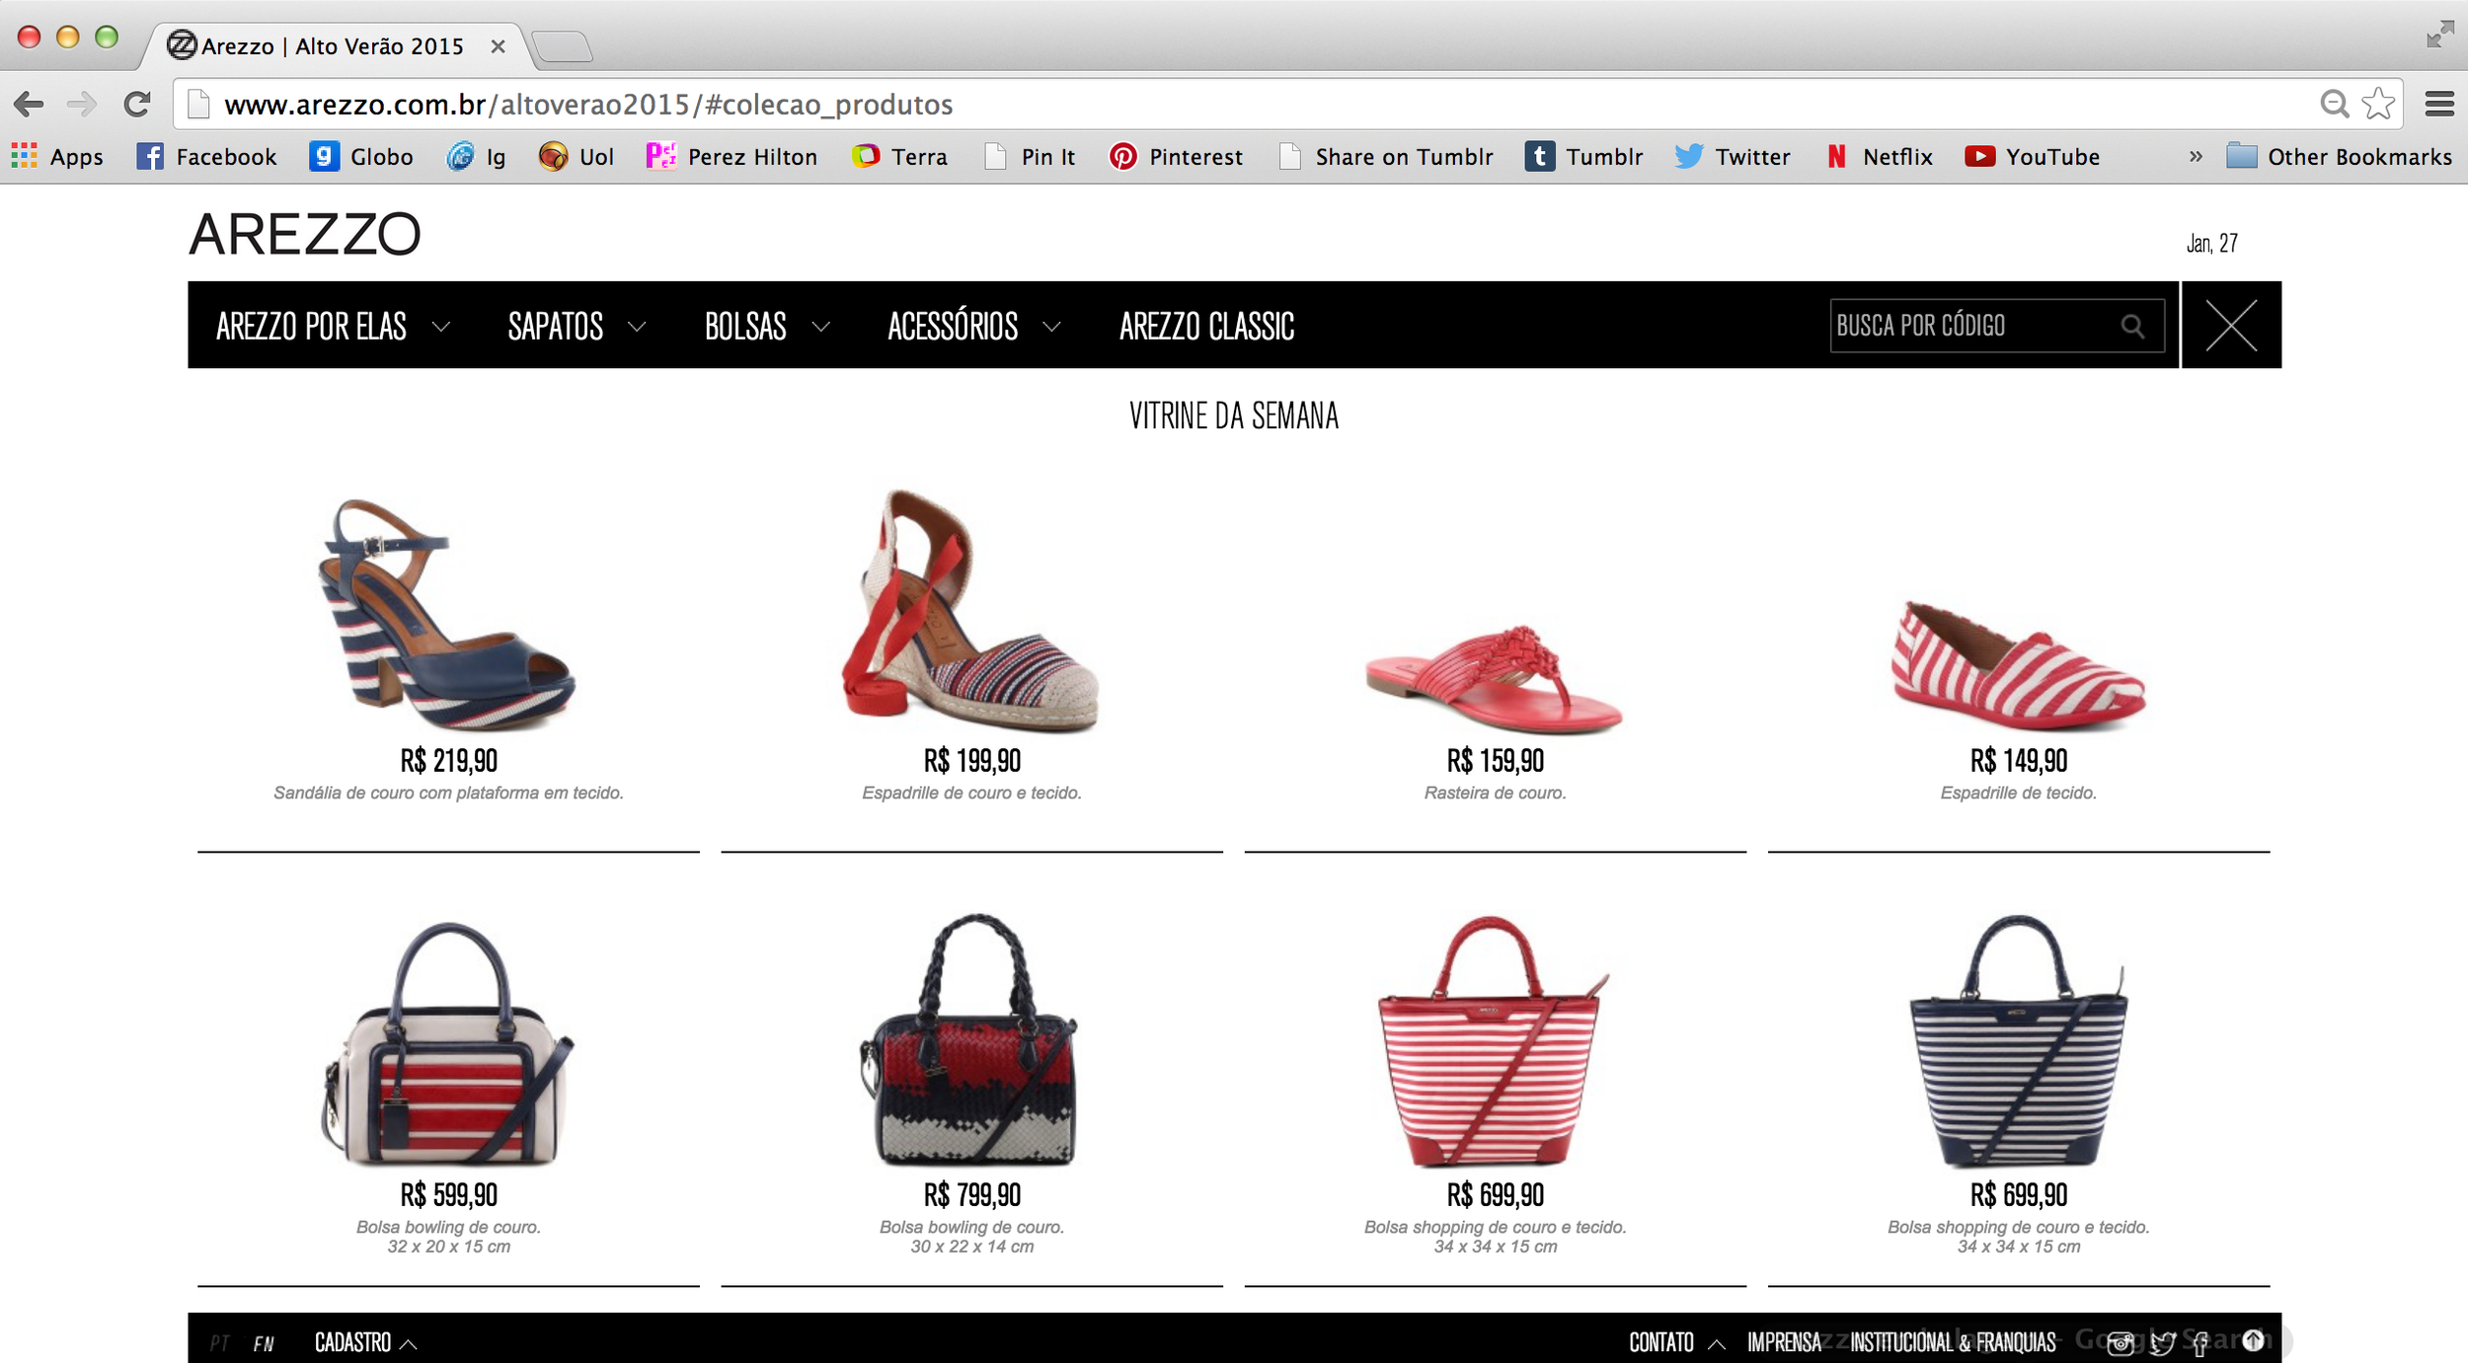Open the AREZZO POR ELAS menu

312,327
